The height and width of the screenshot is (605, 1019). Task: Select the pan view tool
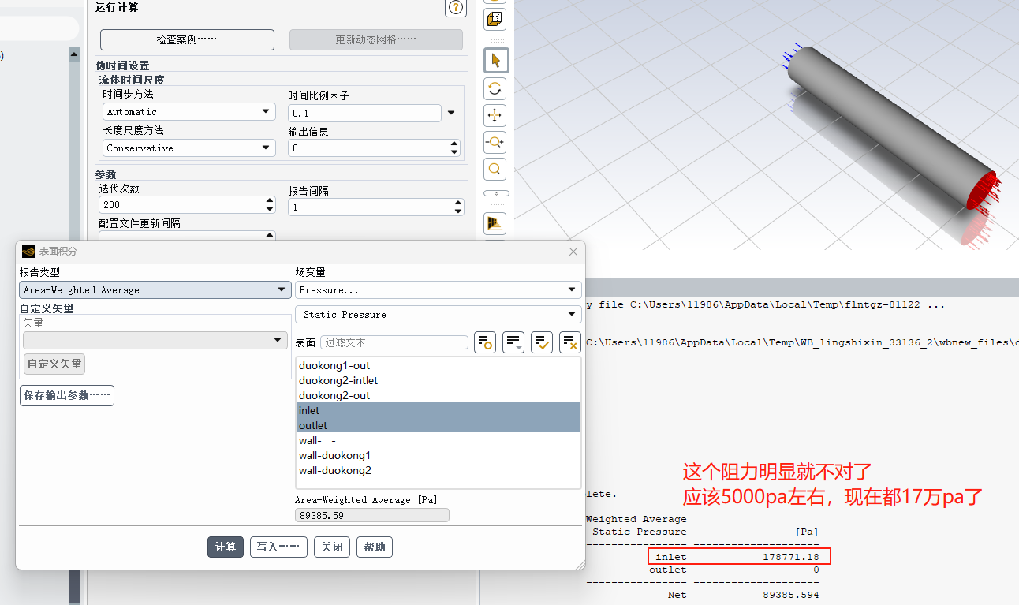pyautogui.click(x=495, y=116)
